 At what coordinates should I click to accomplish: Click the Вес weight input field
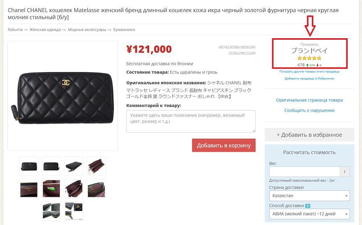tap(304, 172)
